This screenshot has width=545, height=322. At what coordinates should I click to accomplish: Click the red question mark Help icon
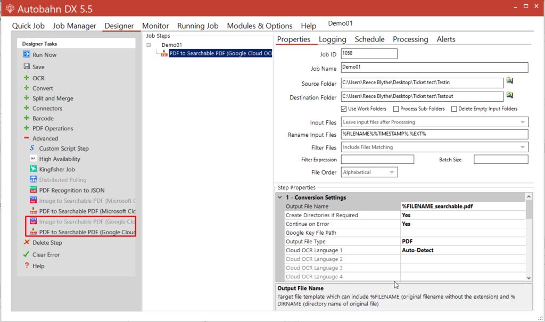(27, 266)
